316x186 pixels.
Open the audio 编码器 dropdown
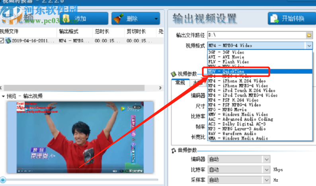[266, 159]
